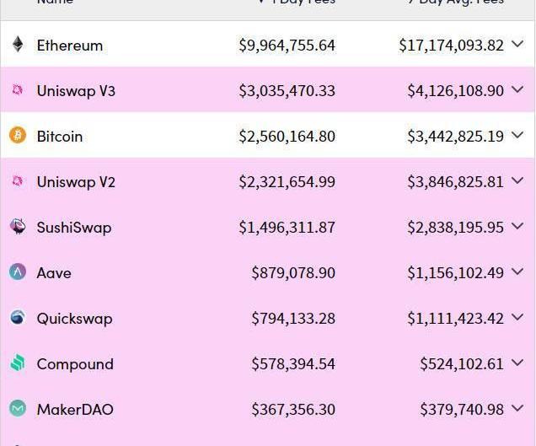536x446 pixels.
Task: Sort by 7 Day Avg. Fees column header
Action: pyautogui.click(x=456, y=2)
